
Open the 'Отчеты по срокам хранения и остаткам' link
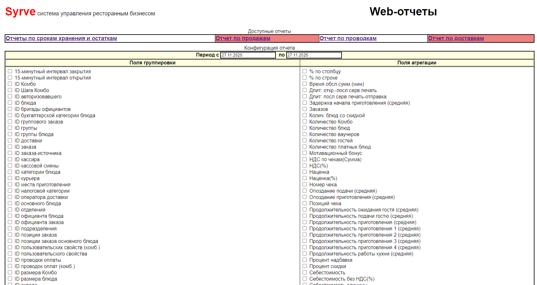pyautogui.click(x=61, y=38)
